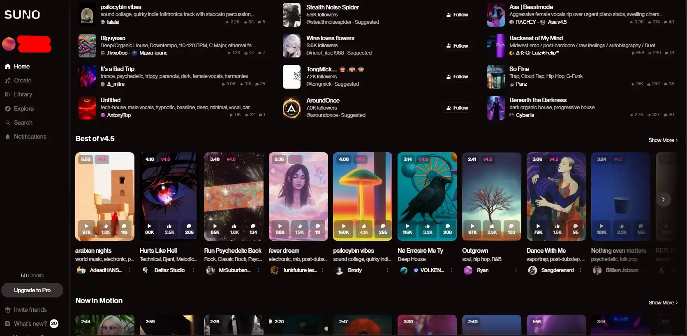Open options menu for arabian nights
Viewport: 687px width, 336px height.
[129, 270]
